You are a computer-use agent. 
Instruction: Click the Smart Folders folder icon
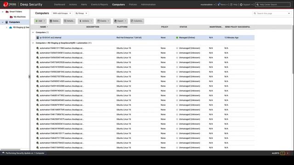(x=7, y=11)
